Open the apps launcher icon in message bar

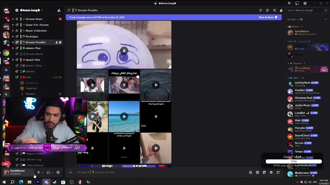tap(278, 172)
